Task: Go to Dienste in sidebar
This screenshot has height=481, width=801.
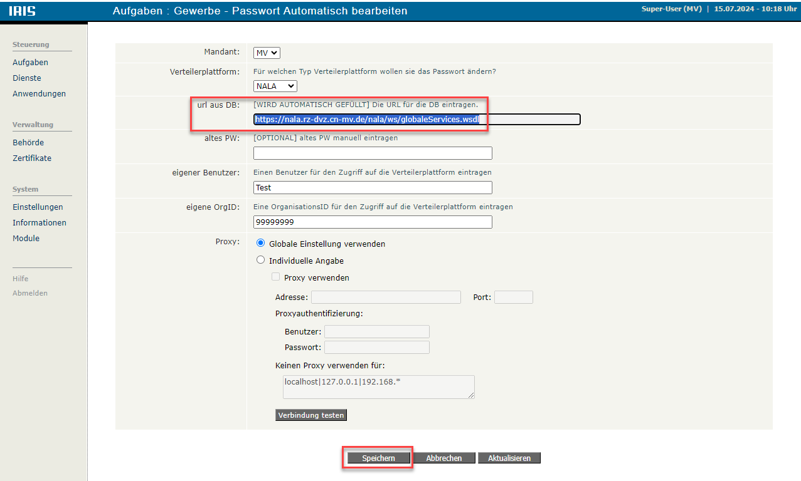Action: [27, 78]
